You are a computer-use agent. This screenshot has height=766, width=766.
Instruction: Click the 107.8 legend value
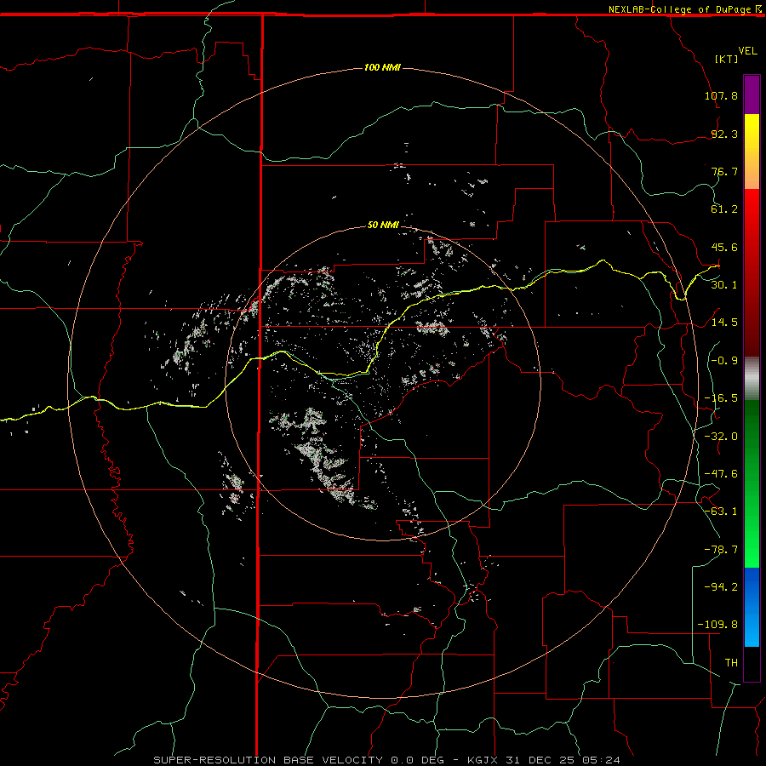click(721, 95)
